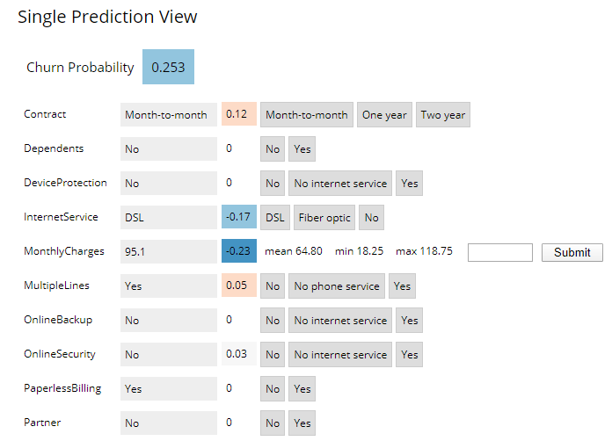Click the MonthlyCharges input box
The image size is (612, 441).
(x=500, y=252)
